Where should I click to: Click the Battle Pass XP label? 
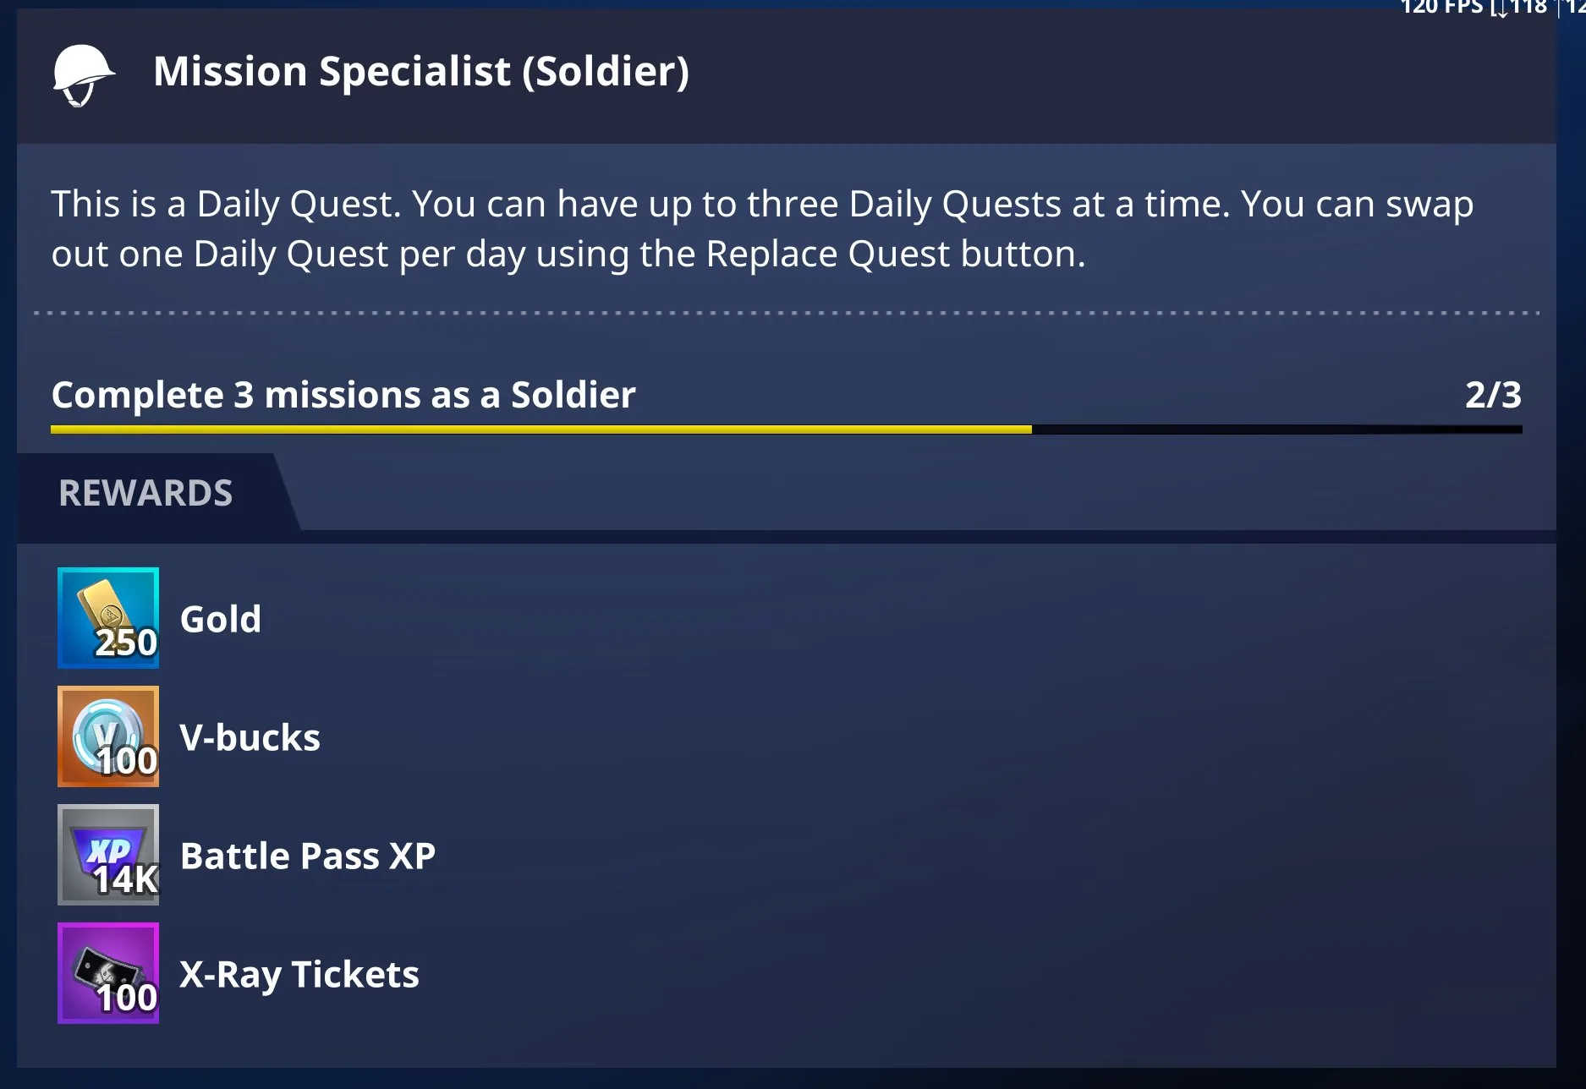308,856
